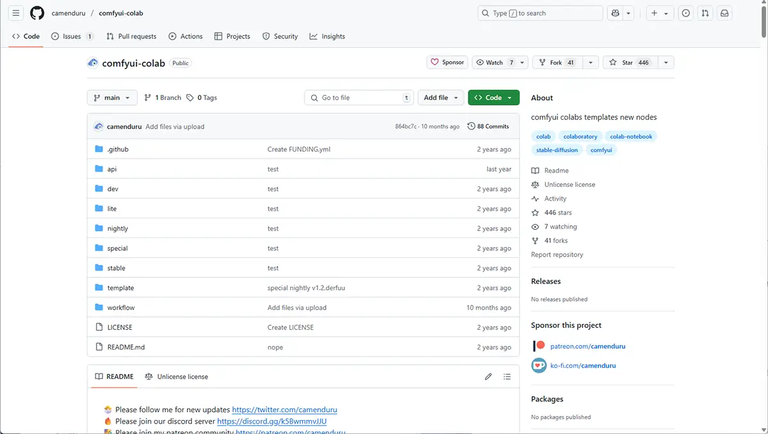
Task: Open the README outline list icon
Action: [508, 376]
